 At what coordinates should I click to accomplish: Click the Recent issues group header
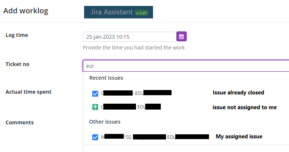click(x=106, y=78)
